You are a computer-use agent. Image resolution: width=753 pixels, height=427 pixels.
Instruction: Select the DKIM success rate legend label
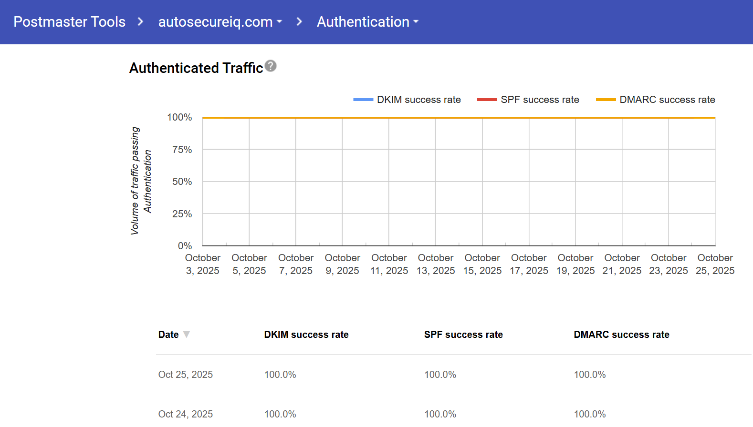tap(418, 100)
